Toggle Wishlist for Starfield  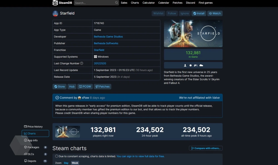point(158,13)
